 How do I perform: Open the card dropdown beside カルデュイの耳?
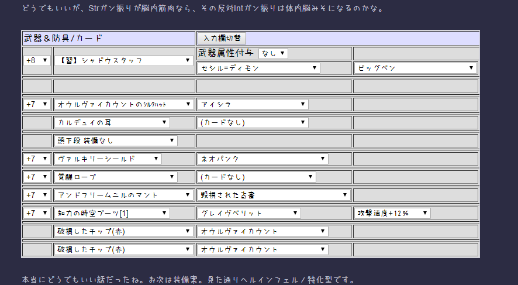click(253, 123)
